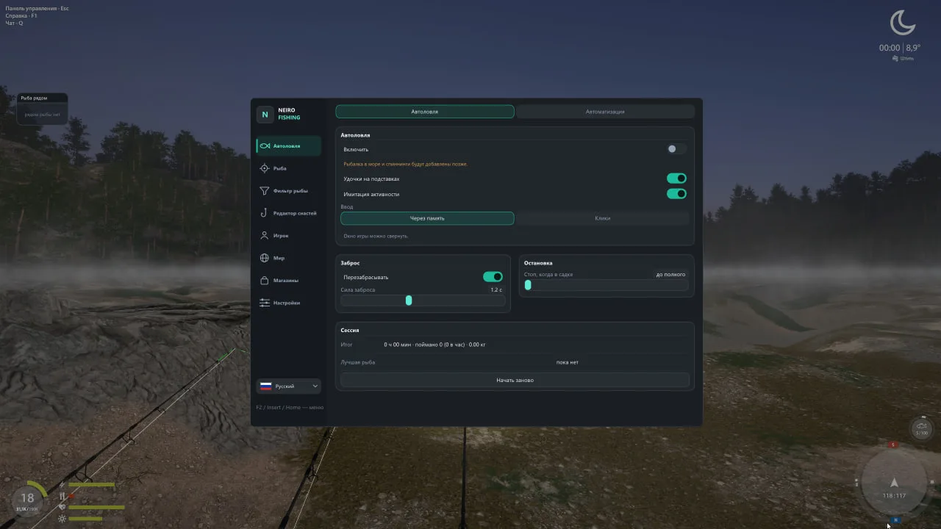Select the top Автоловля tab
941x529 pixels.
coord(425,112)
